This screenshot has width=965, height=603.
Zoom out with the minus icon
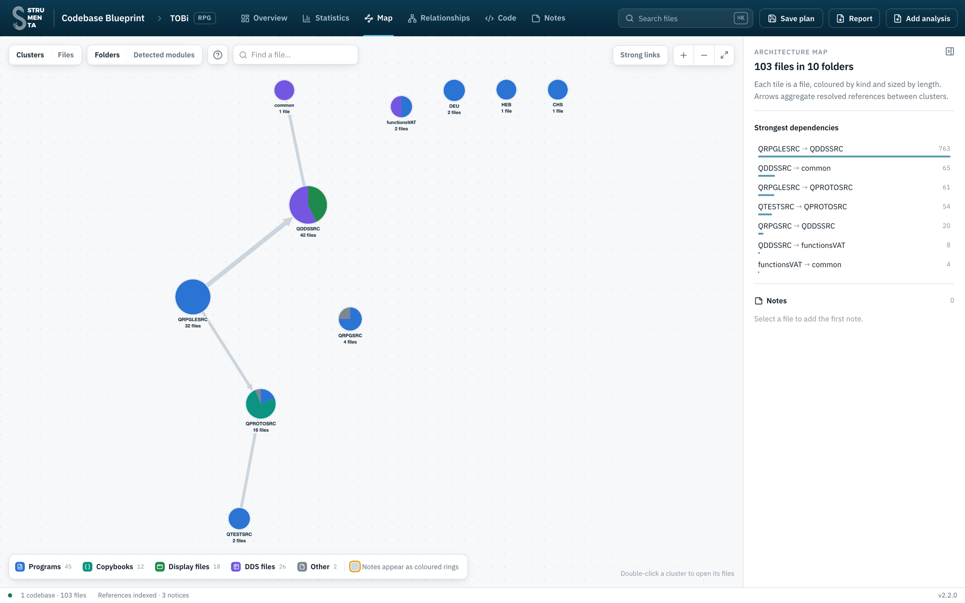[704, 55]
